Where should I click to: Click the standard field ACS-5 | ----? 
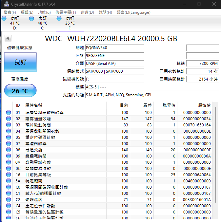pyautogui.click(x=152, y=87)
